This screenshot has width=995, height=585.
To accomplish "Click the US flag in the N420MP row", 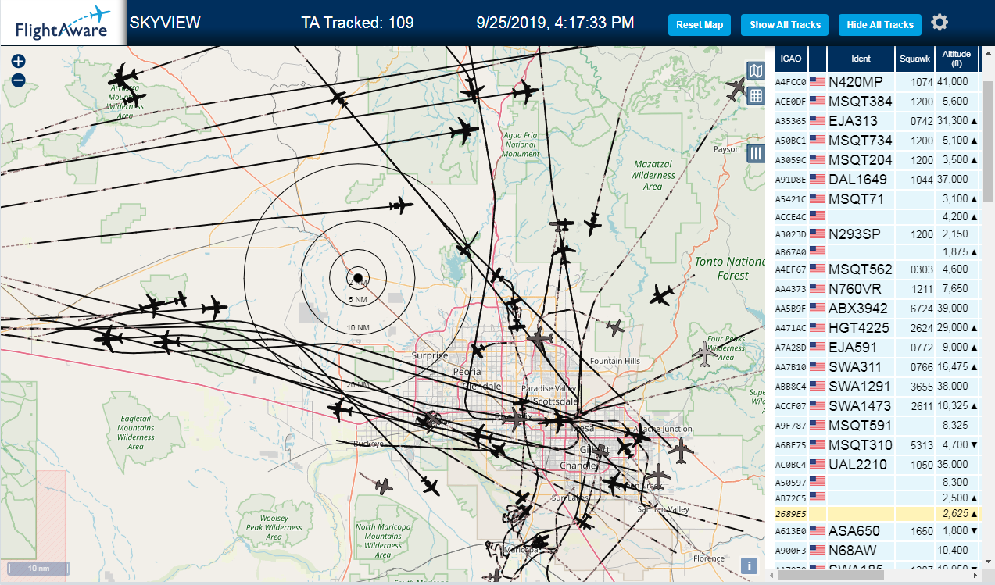I will 818,81.
